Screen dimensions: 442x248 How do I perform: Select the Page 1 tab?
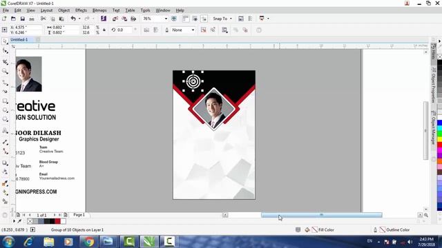[x=79, y=215]
